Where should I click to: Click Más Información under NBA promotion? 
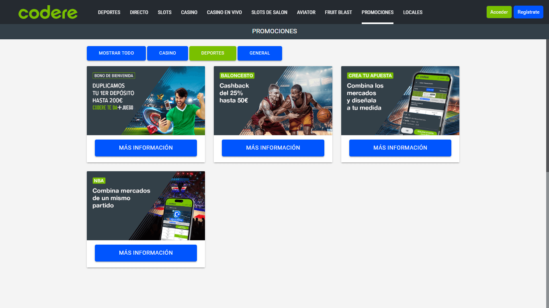146,253
